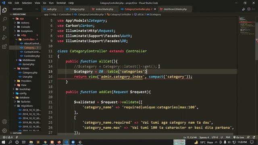Open Zoom app from taskbar

click(x=73, y=142)
